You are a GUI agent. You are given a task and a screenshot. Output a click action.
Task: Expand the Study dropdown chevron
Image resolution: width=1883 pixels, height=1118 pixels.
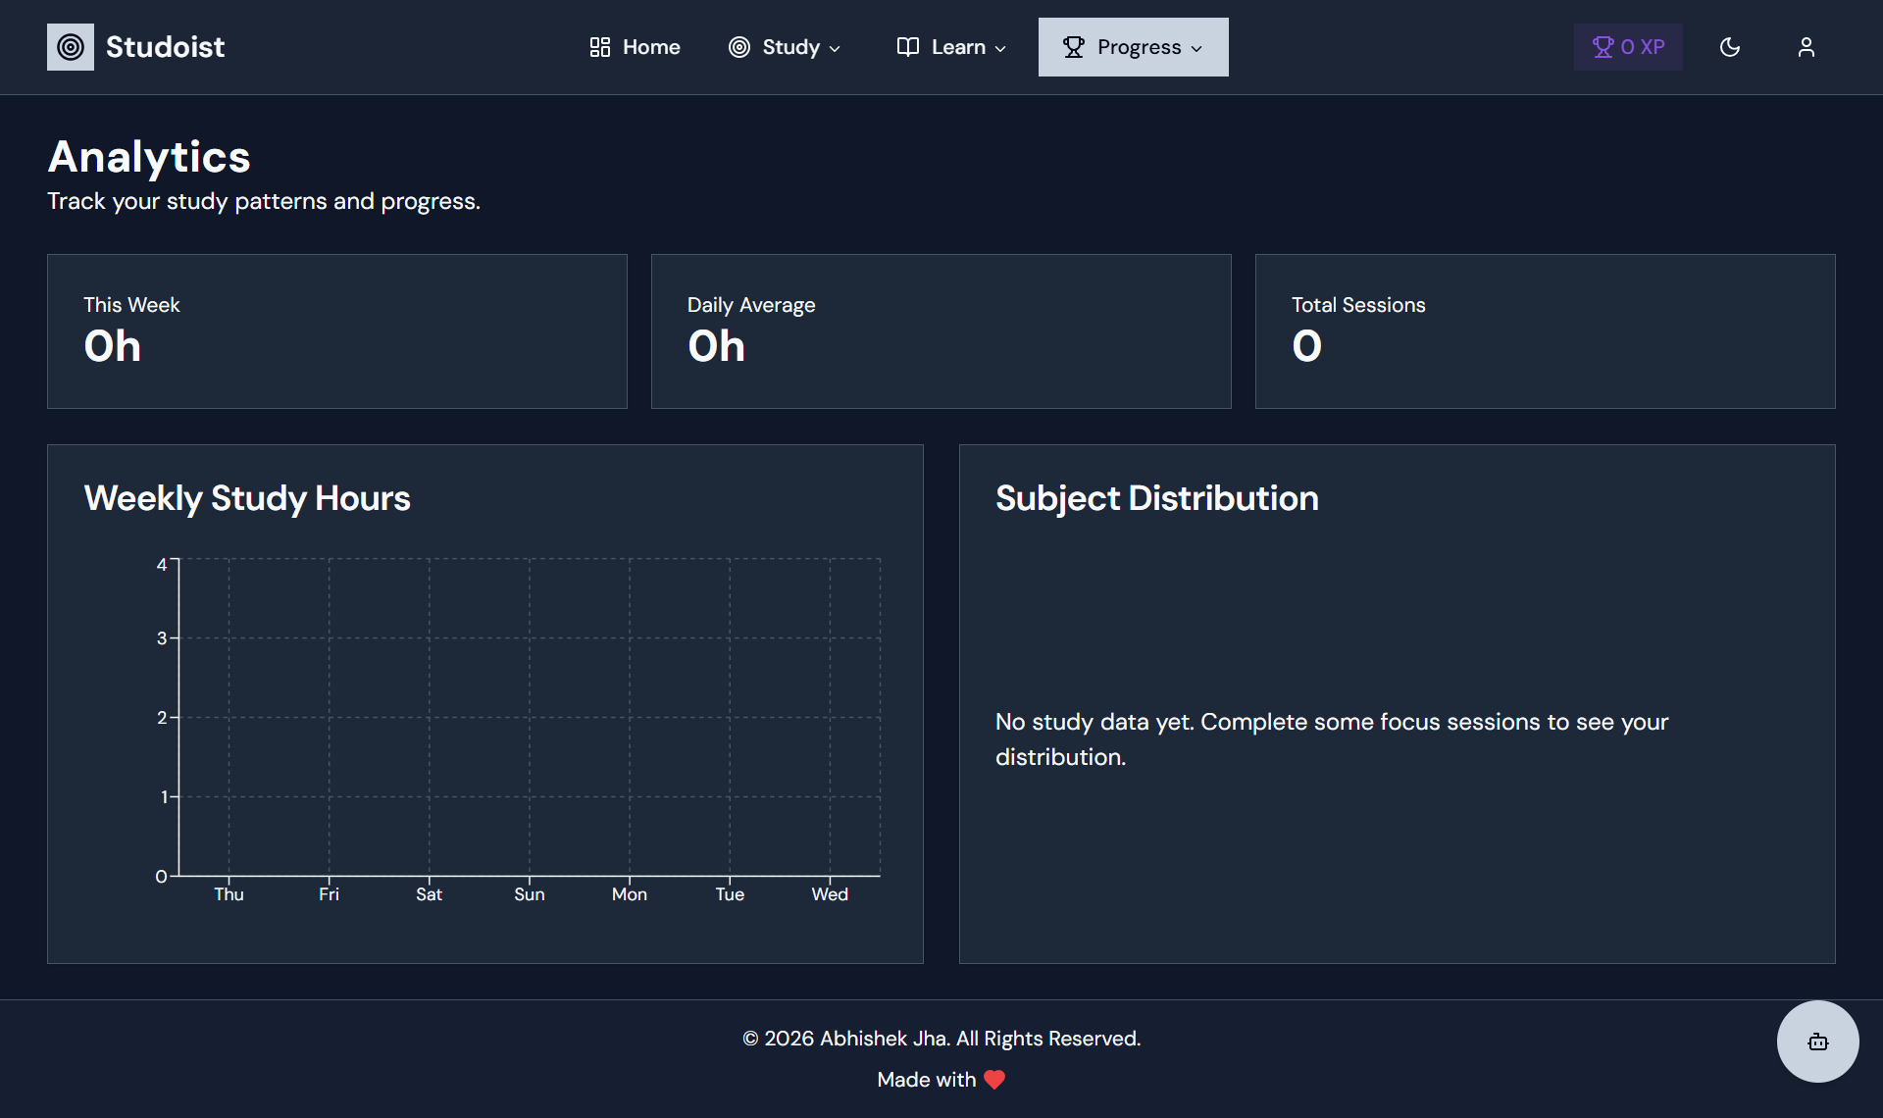835,48
